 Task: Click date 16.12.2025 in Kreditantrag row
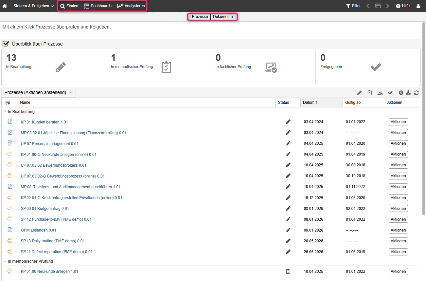pos(313,198)
